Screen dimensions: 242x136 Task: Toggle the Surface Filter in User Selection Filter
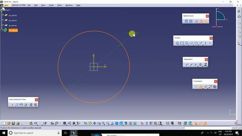tap(21, 105)
